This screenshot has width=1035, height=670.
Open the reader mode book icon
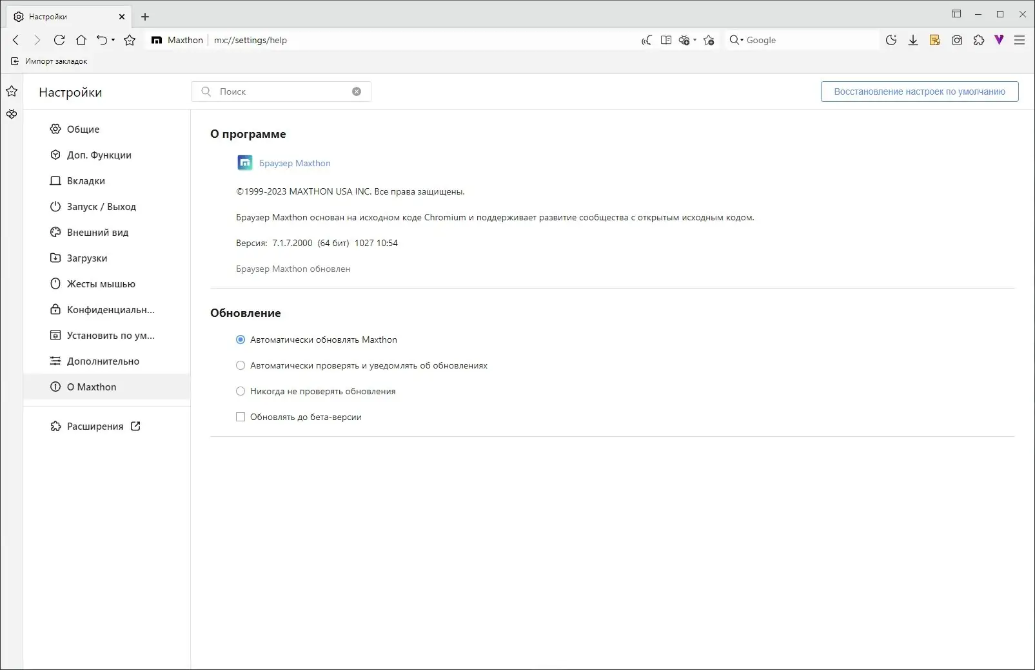coord(666,40)
